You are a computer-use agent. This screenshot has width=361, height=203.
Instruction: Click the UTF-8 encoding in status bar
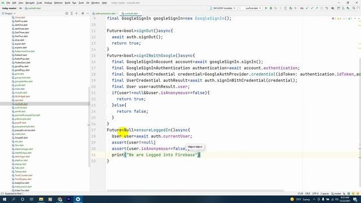coord(315,193)
